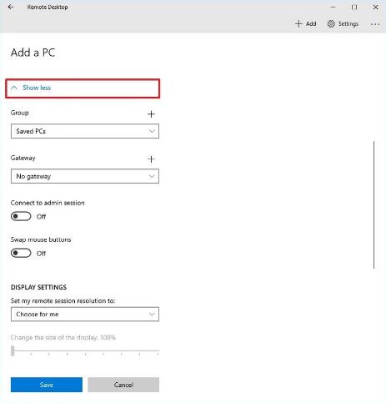Image resolution: width=386 pixels, height=403 pixels.
Task: Click the Show less chevron icon
Action: 14,88
